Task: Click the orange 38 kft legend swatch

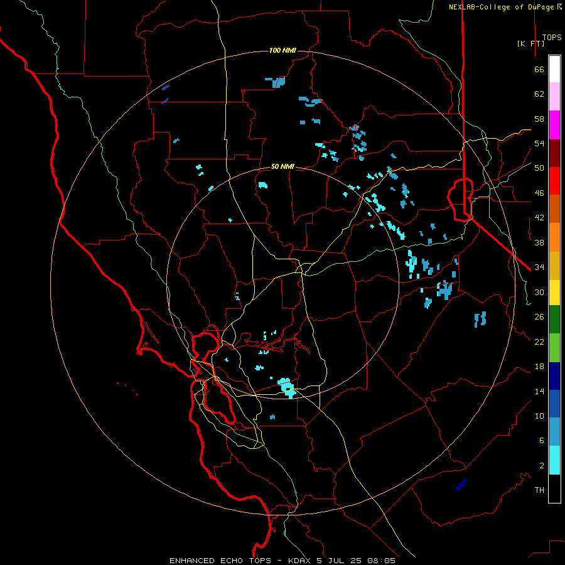Action: 554,237
